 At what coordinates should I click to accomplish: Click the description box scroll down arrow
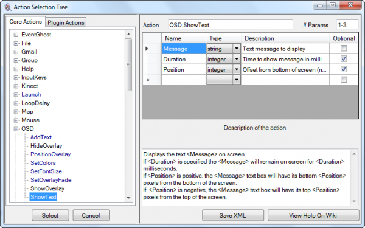(354, 201)
